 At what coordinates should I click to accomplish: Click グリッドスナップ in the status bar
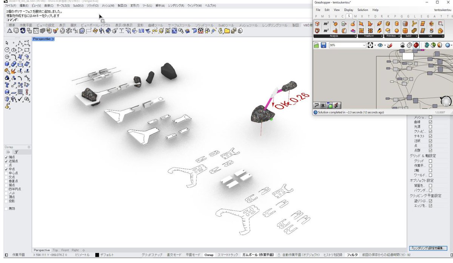click(x=152, y=255)
